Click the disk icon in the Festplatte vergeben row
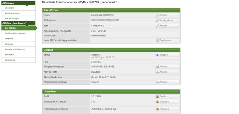Image resolution: width=239 pixels, height=114 pixels. coord(157,67)
